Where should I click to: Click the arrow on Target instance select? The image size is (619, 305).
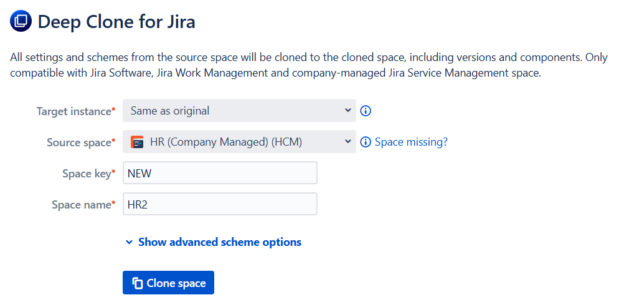pyautogui.click(x=347, y=111)
